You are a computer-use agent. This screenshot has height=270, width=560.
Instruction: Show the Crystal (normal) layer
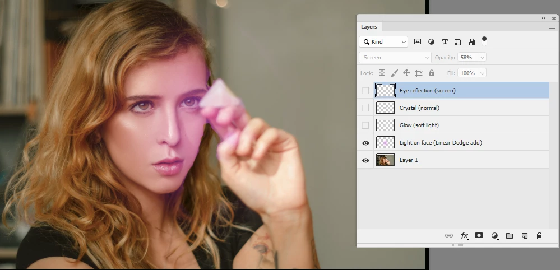point(365,108)
